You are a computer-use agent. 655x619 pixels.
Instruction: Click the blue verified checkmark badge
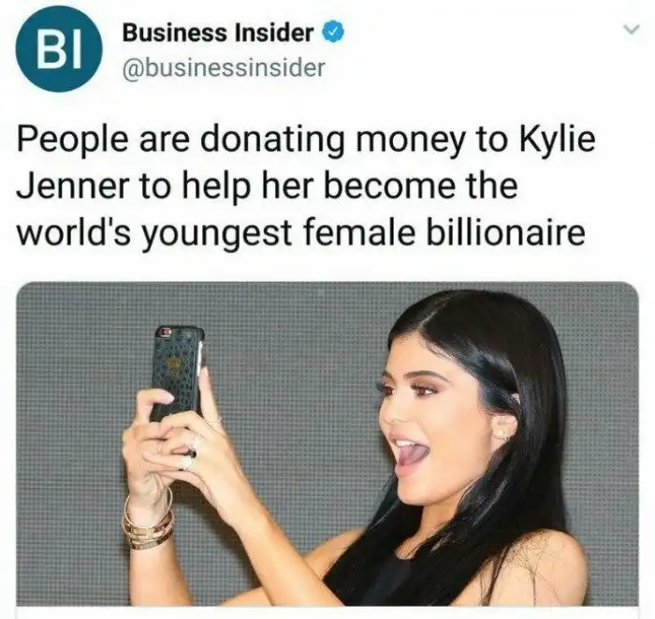(333, 32)
